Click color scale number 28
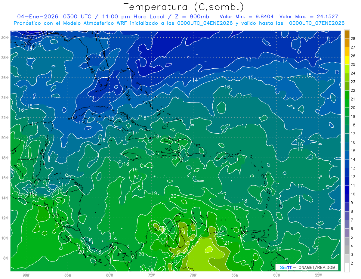The image size is (361, 279). (x=353, y=39)
